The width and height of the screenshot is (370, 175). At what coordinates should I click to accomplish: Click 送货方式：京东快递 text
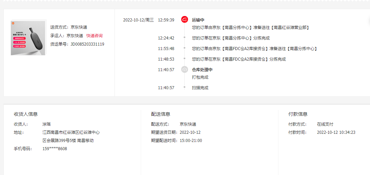pyautogui.click(x=69, y=27)
